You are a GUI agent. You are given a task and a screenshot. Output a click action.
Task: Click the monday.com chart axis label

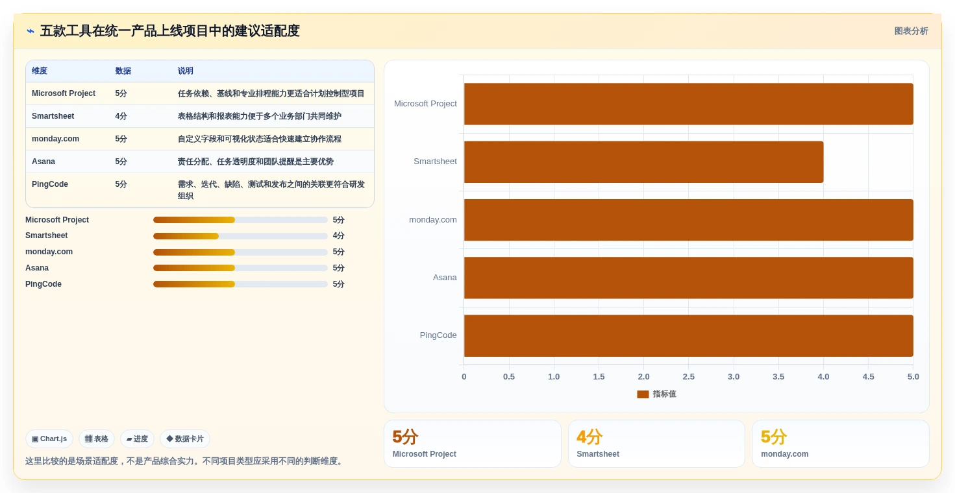[433, 220]
